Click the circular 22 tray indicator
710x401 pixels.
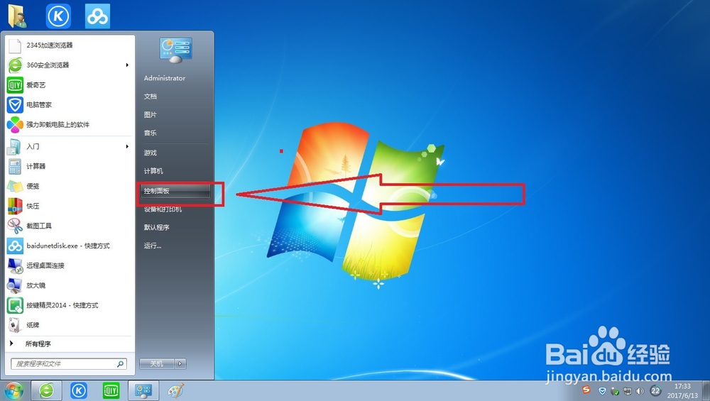(x=655, y=391)
